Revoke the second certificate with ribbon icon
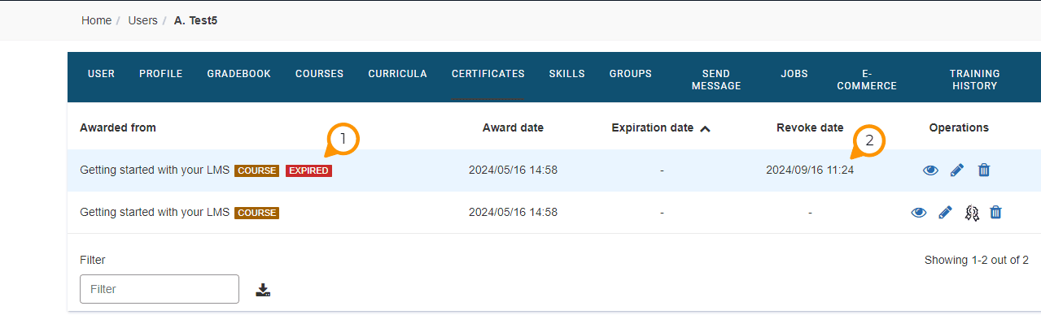 pyautogui.click(x=971, y=213)
